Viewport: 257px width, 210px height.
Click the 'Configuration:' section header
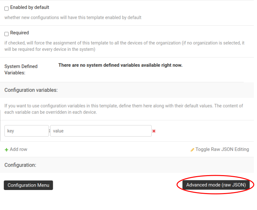20,165
